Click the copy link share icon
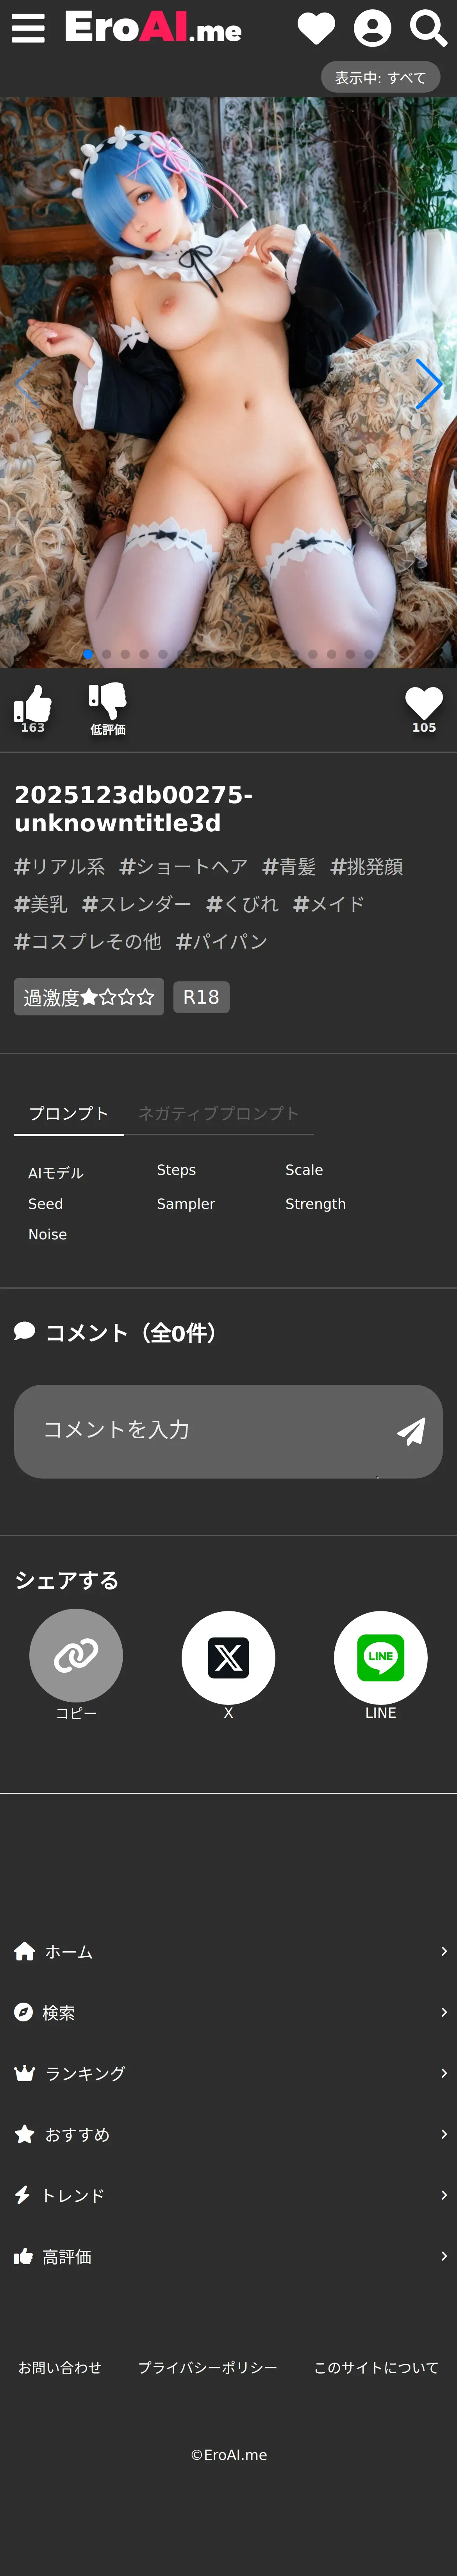Viewport: 457px width, 2576px height. tap(76, 1656)
